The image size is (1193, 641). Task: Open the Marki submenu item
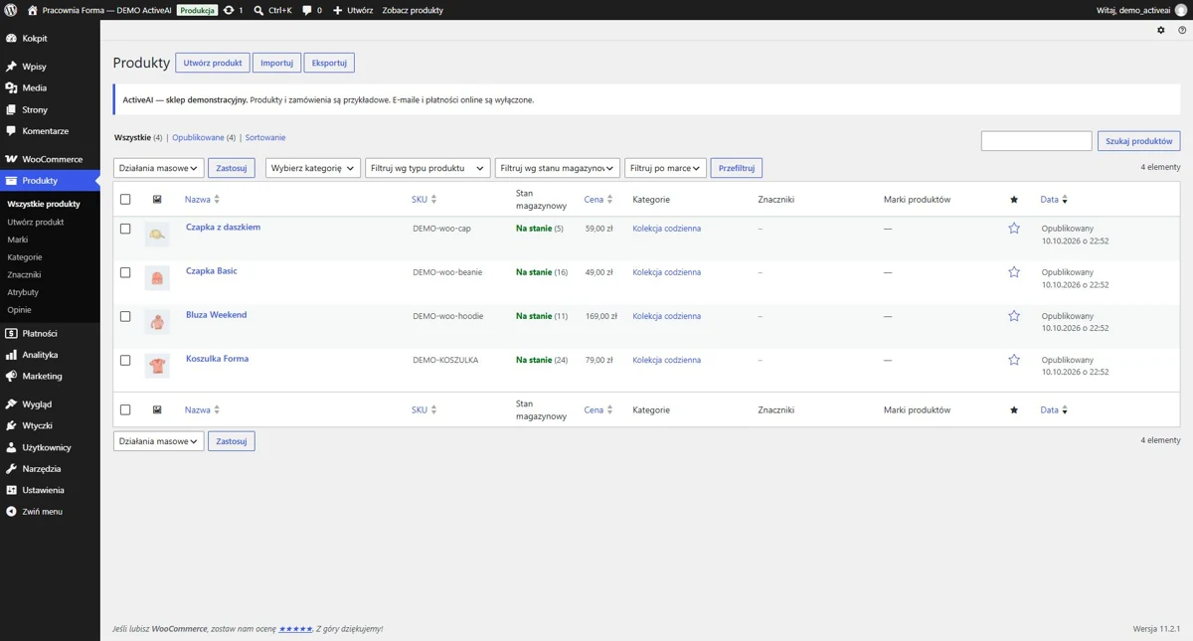point(18,240)
